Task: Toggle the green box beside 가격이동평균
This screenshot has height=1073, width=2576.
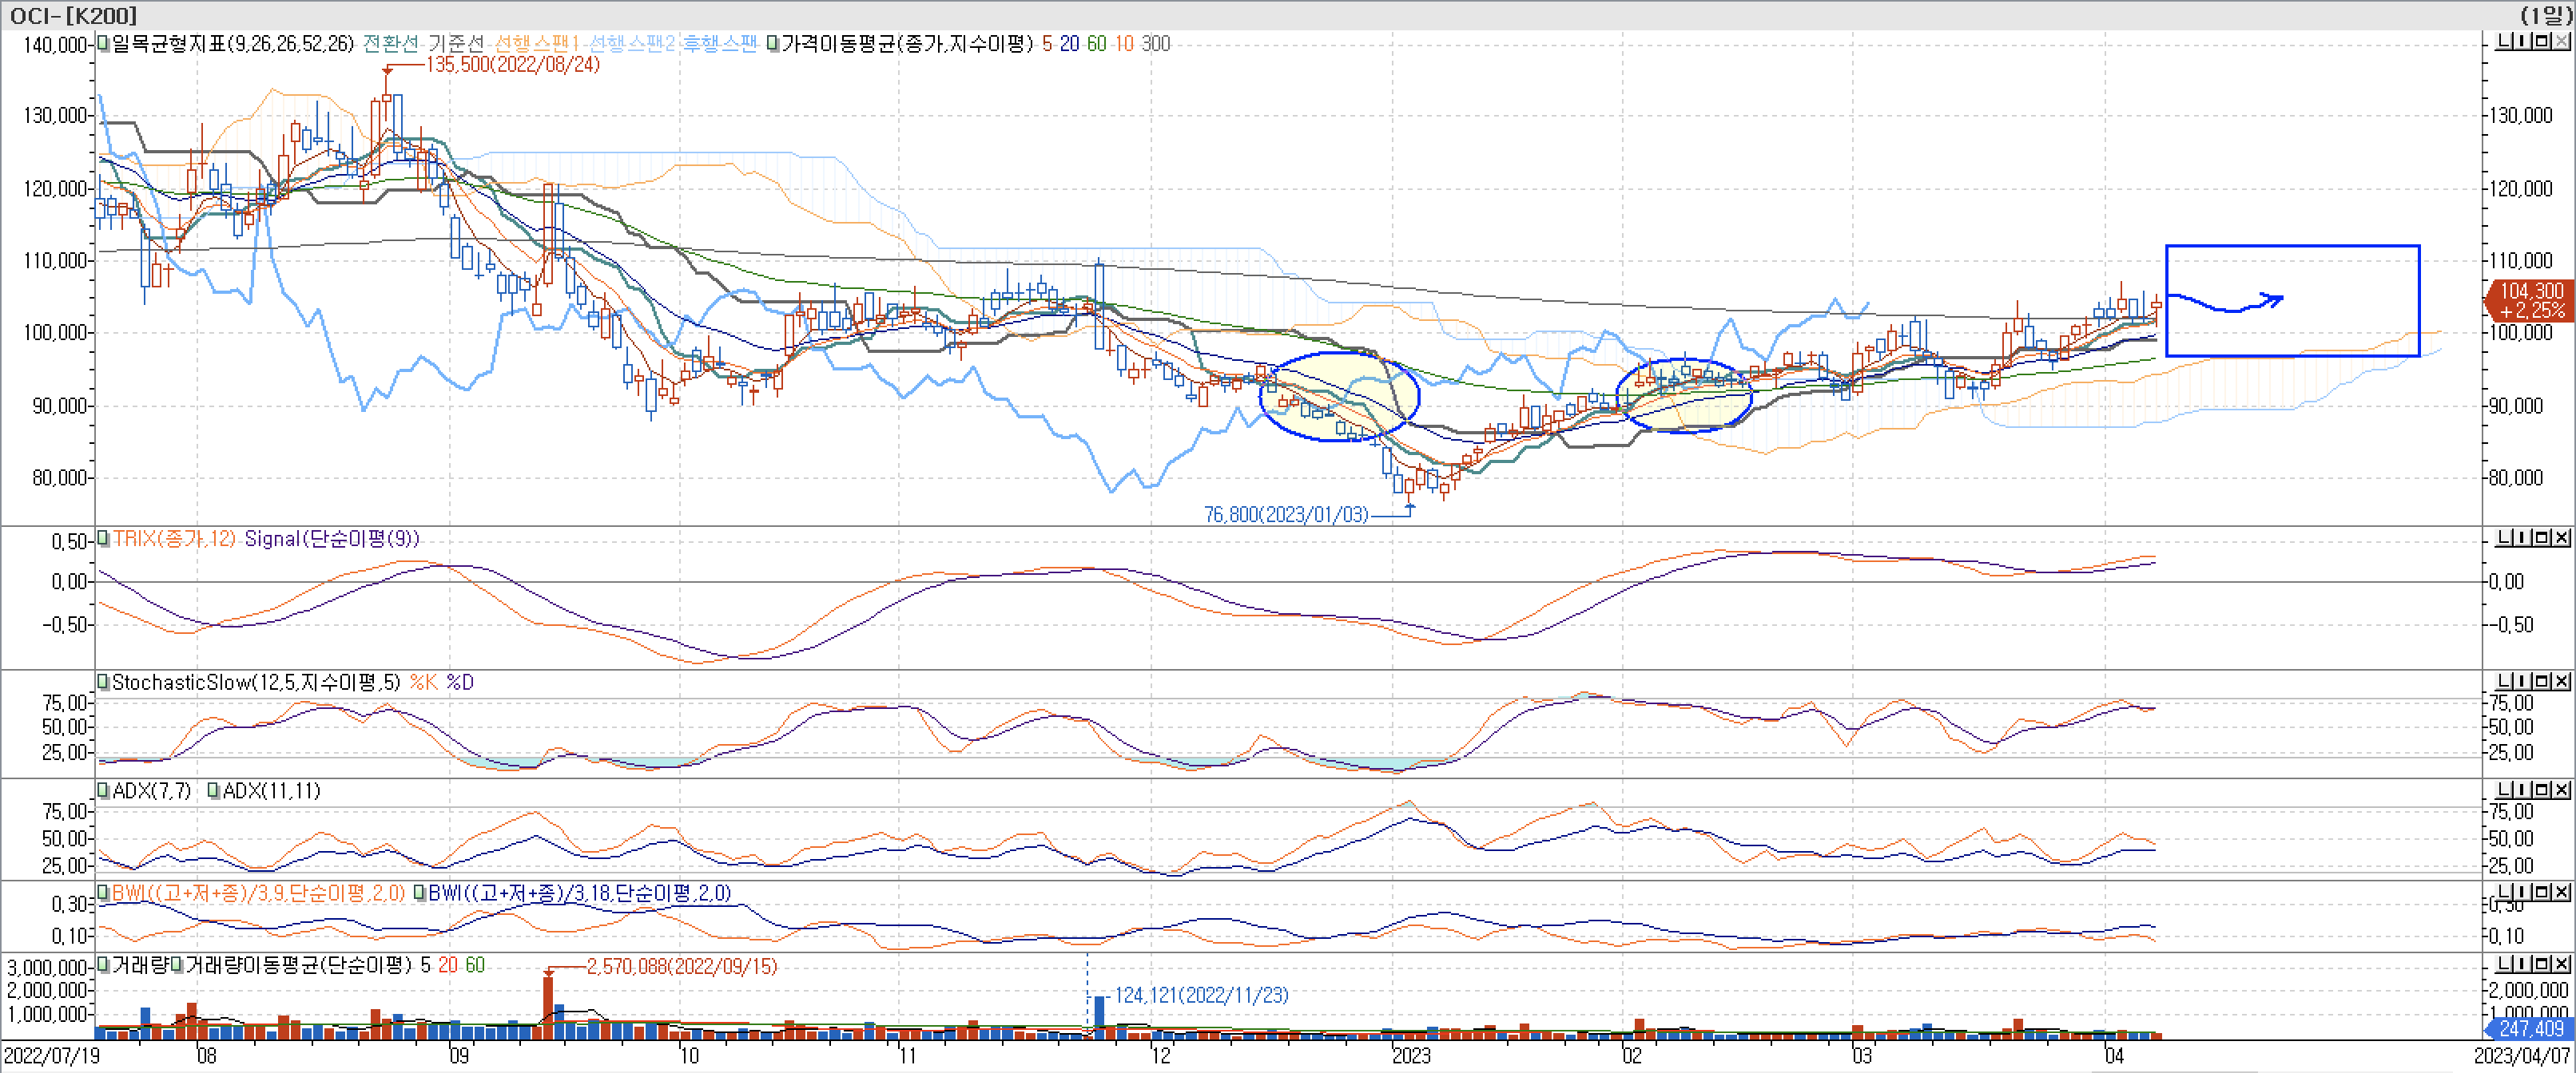Action: (x=773, y=44)
